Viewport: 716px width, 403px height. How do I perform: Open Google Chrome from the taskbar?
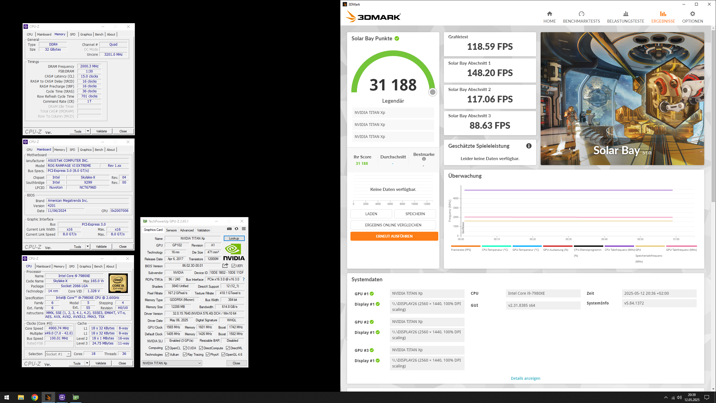tap(34, 397)
